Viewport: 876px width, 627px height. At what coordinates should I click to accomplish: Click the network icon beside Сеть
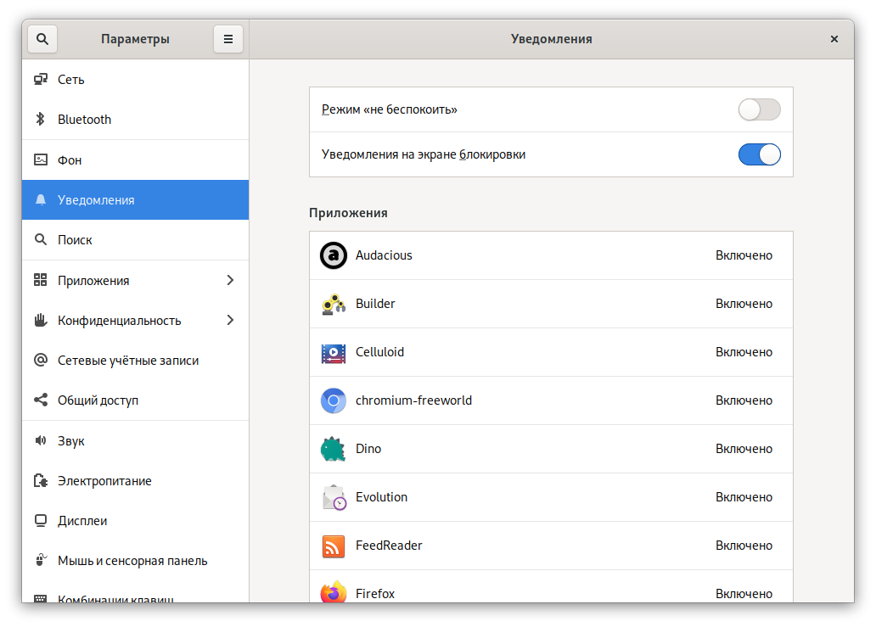pyautogui.click(x=41, y=79)
